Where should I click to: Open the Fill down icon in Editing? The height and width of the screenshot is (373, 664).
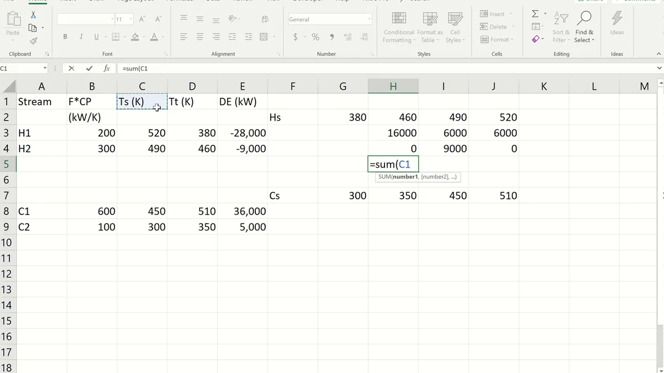536,26
